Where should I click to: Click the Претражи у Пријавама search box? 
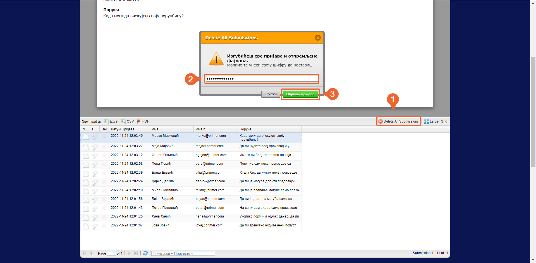[x=183, y=254]
